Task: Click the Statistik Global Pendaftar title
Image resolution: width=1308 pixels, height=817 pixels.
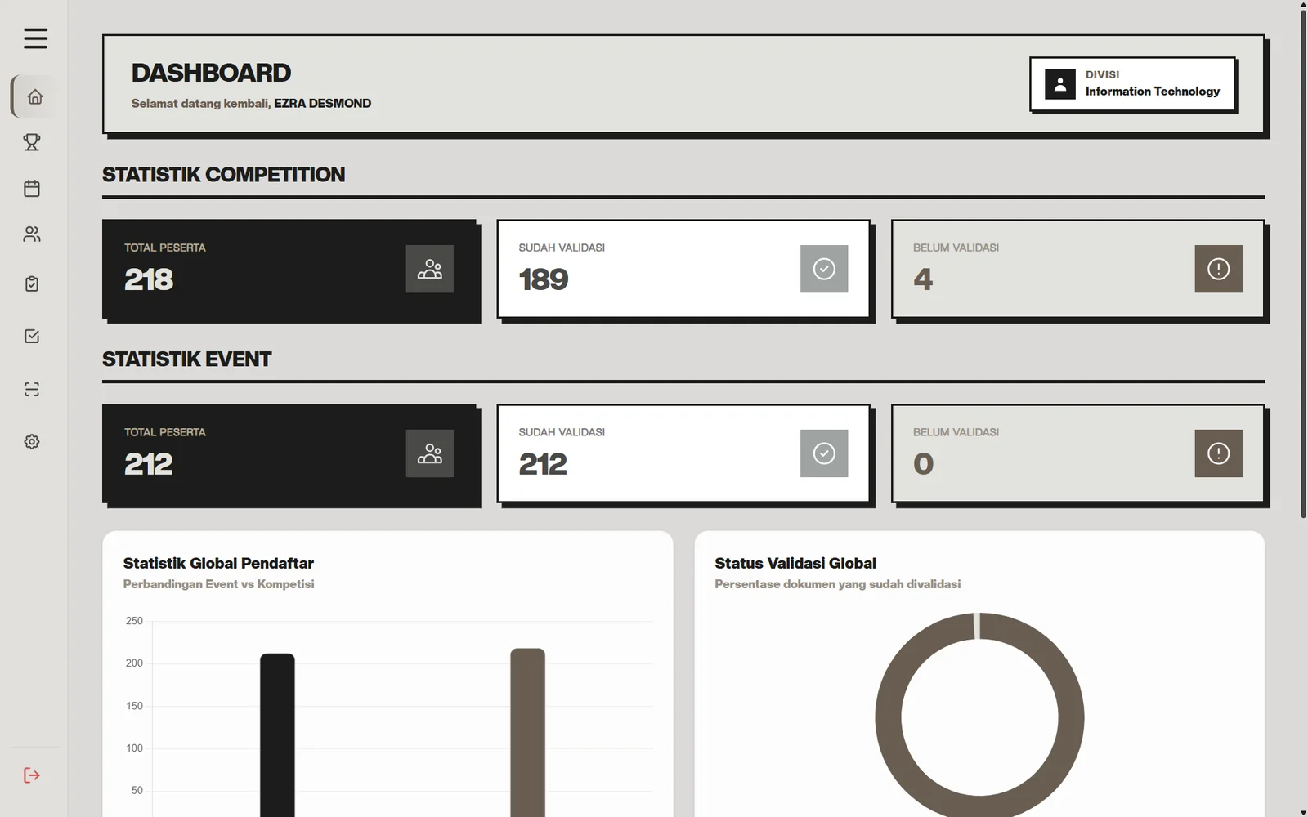Action: coord(218,563)
